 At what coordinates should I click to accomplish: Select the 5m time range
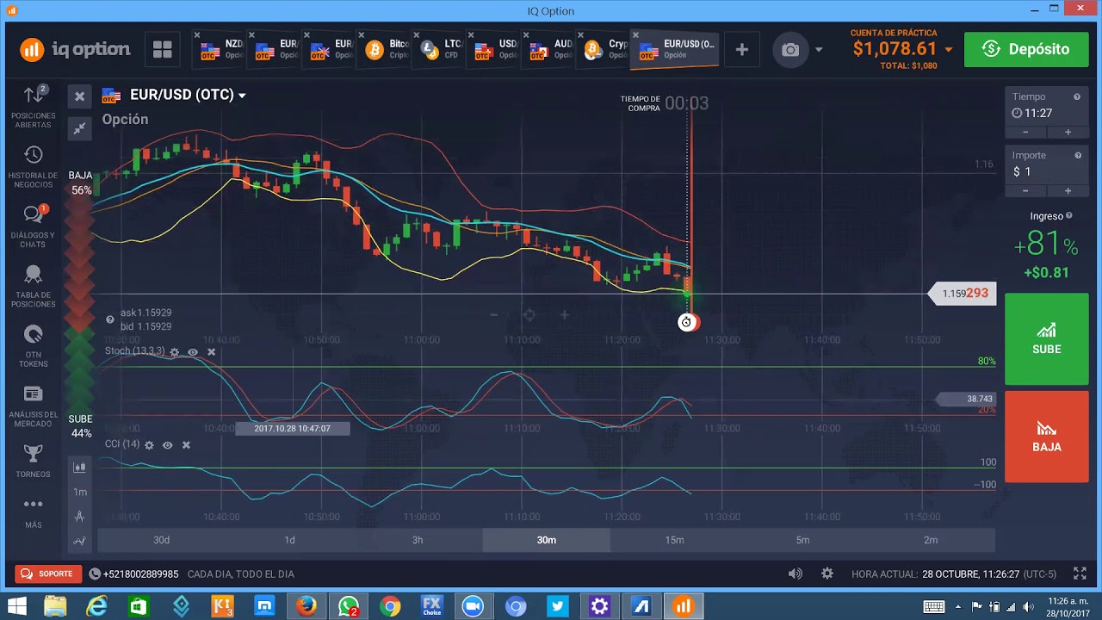click(802, 540)
